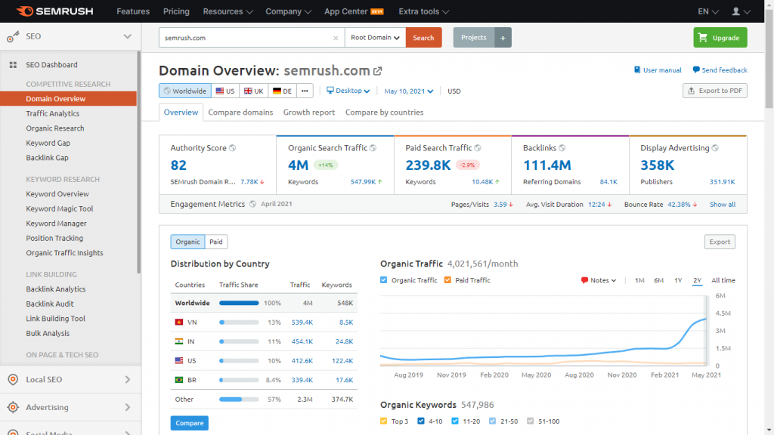Click the more countries ellipsis icon

tap(305, 91)
